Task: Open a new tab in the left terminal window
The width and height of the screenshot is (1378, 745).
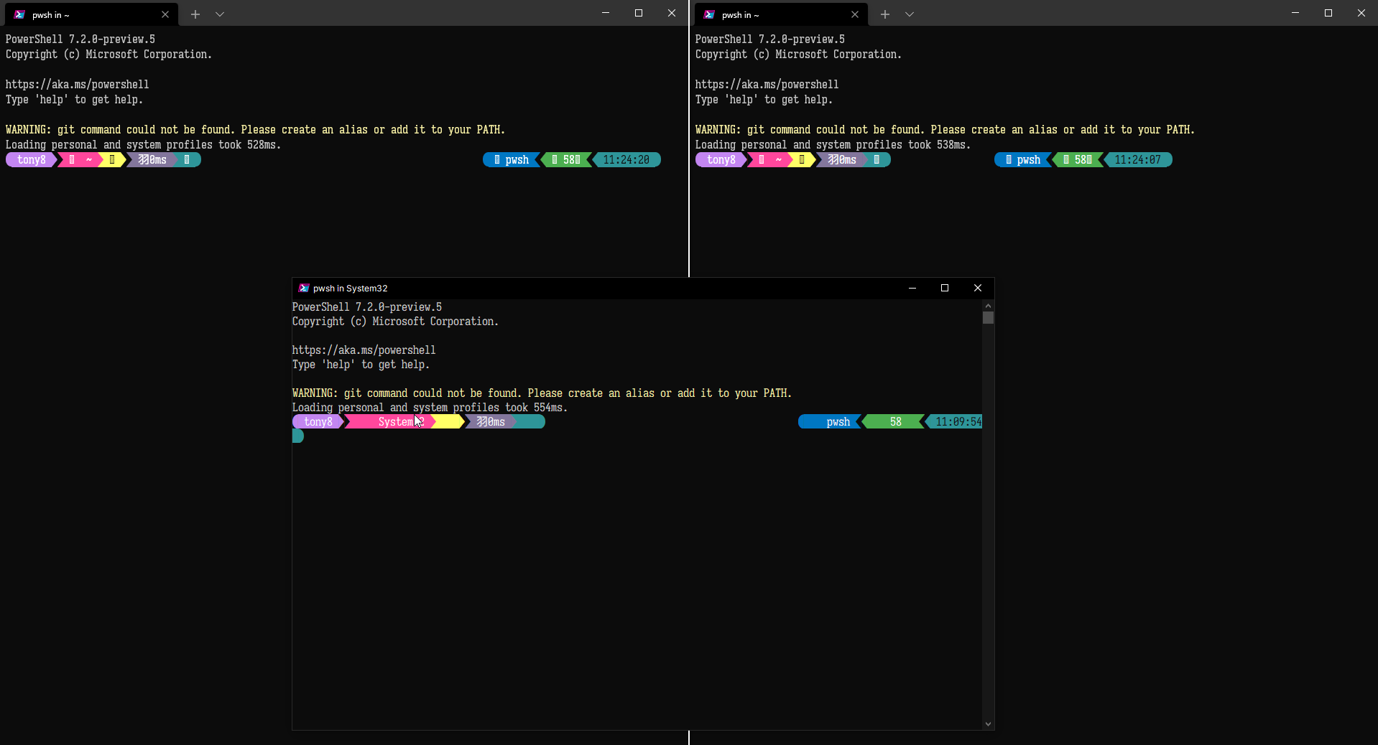Action: coord(195,14)
